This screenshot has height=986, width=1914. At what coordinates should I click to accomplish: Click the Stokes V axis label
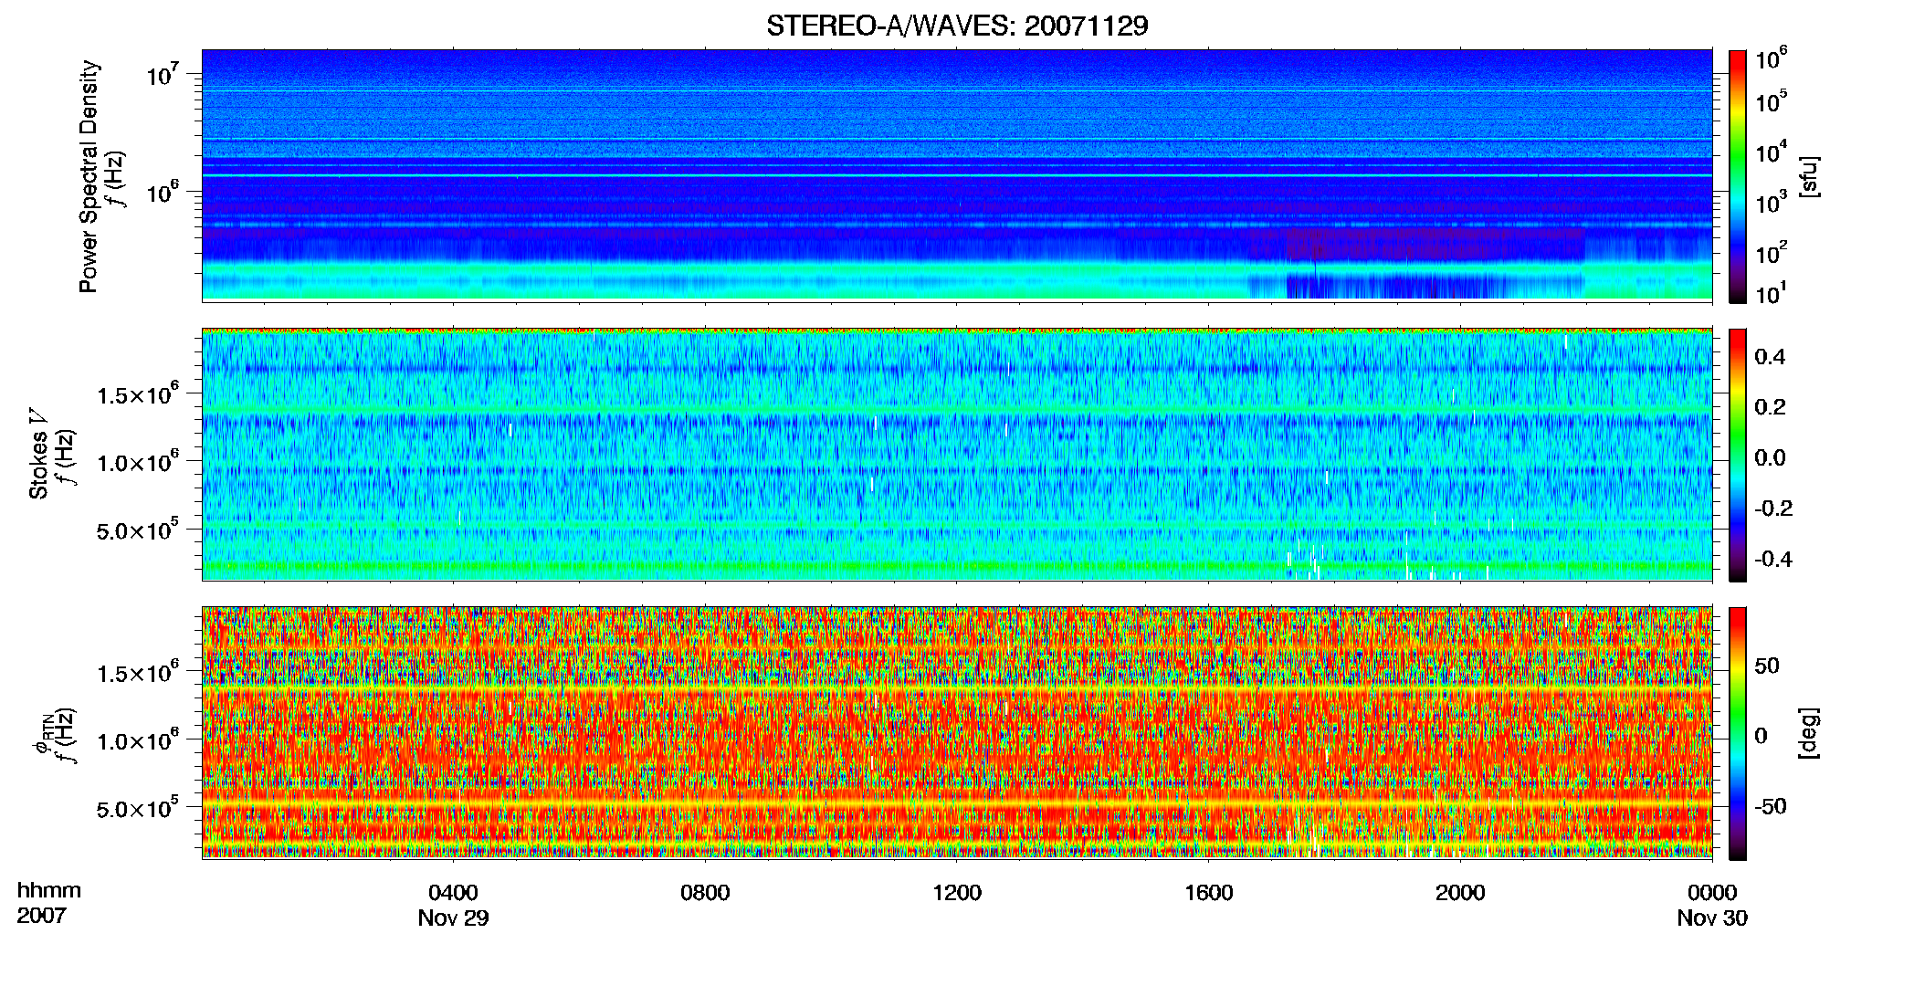pyautogui.click(x=38, y=454)
